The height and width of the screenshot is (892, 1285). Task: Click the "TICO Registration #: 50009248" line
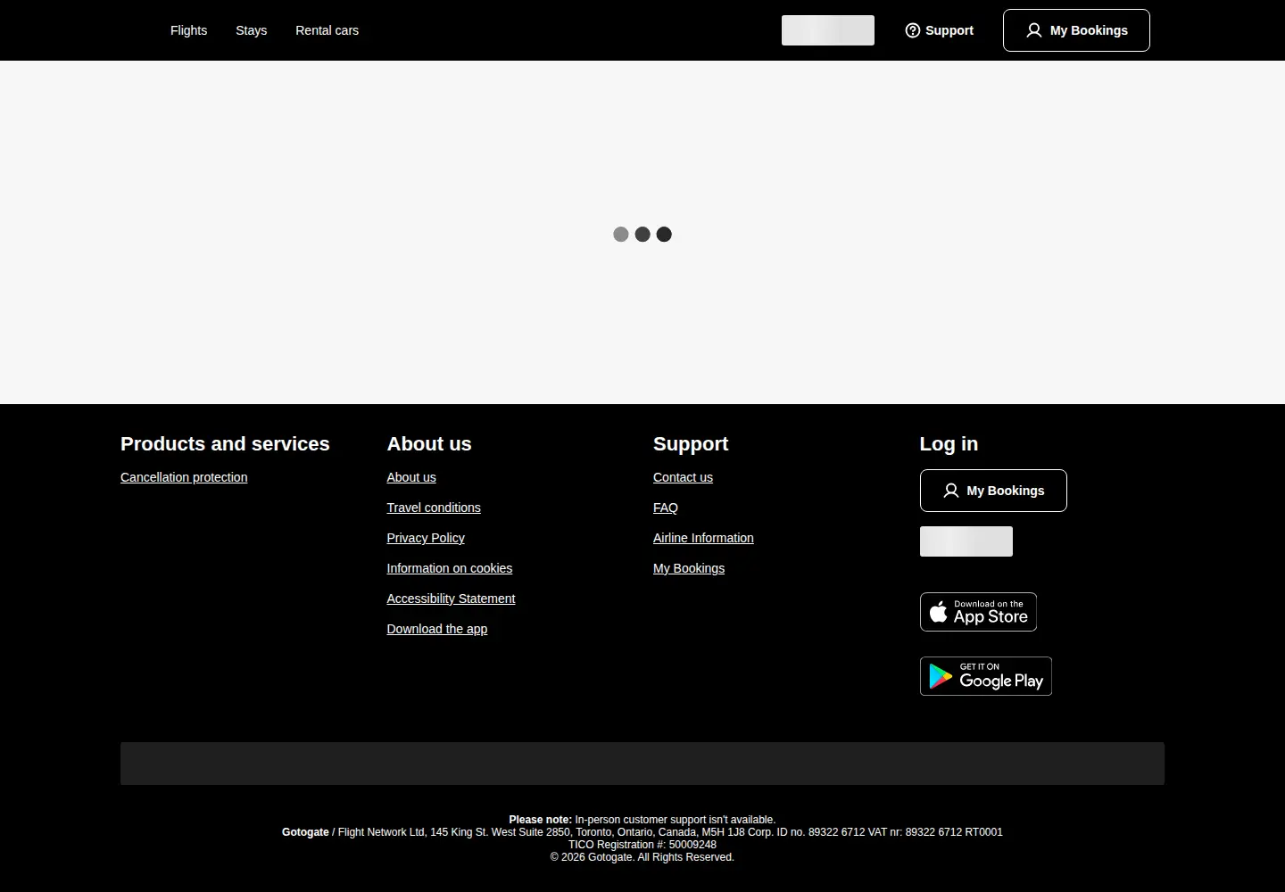tap(642, 845)
